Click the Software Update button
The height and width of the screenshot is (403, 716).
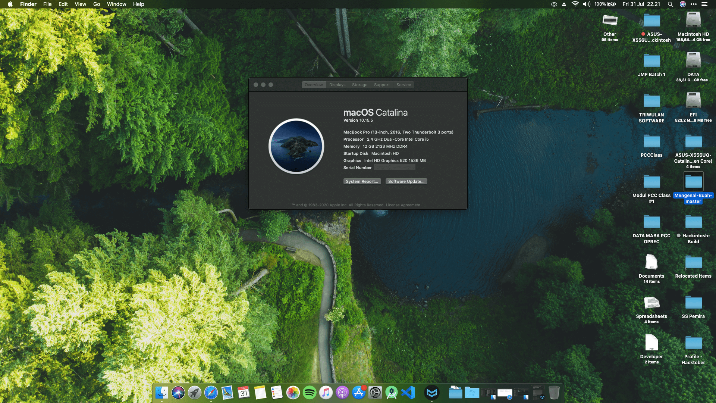(x=406, y=181)
